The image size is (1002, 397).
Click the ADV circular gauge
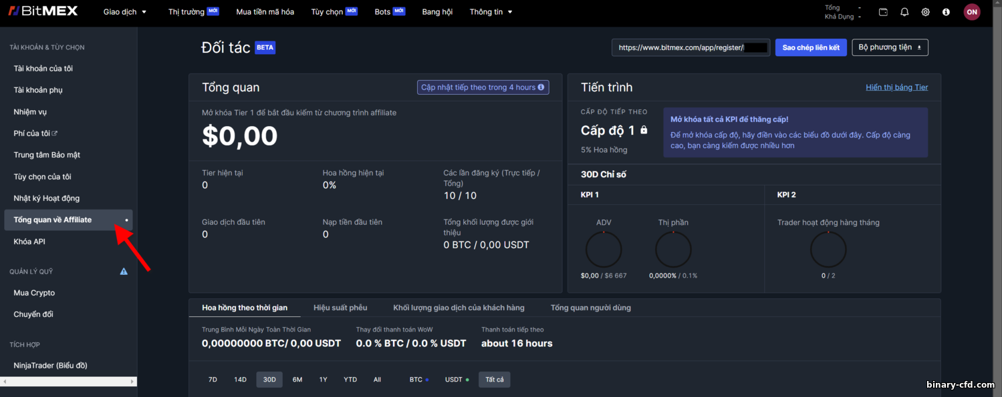pos(604,250)
